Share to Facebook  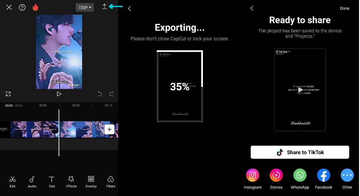click(x=323, y=179)
